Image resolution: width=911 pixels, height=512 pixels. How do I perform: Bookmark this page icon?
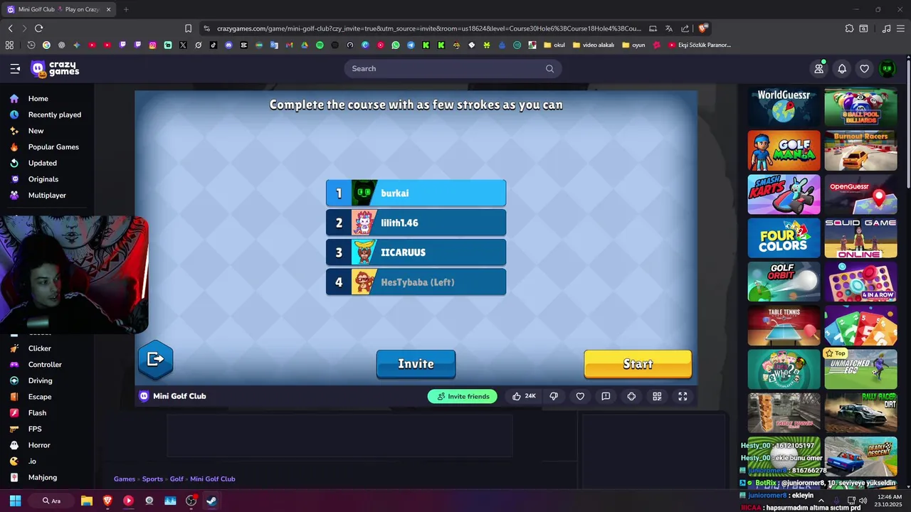pyautogui.click(x=188, y=28)
